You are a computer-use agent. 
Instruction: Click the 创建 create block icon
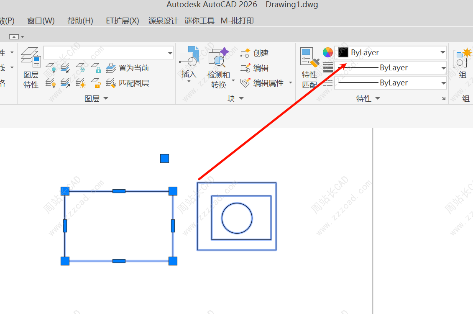(245, 53)
